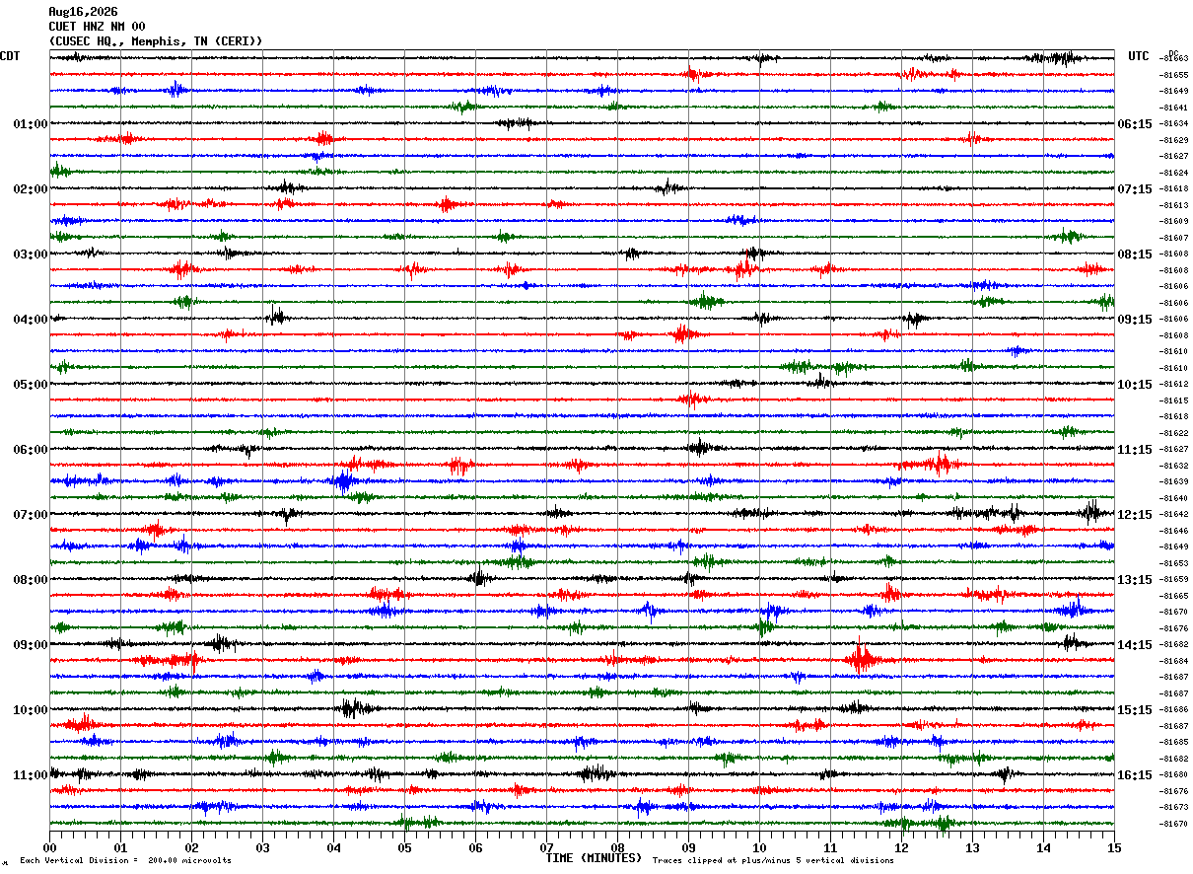Screen dimensions: 1193x874
Task: Click the UTC timezone label
Action: (1139, 56)
